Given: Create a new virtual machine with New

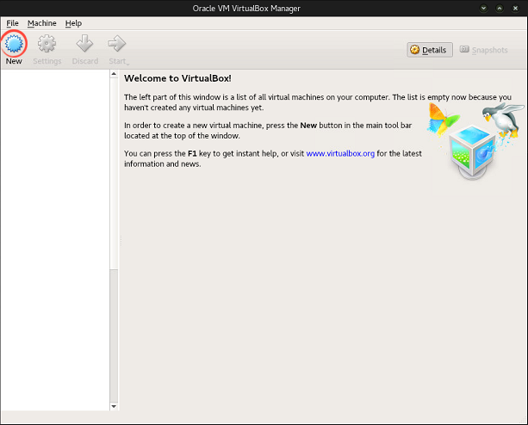Looking at the screenshot, I should (x=14, y=47).
